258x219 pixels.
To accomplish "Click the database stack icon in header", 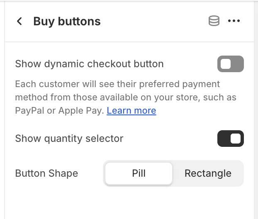I will click(214, 21).
